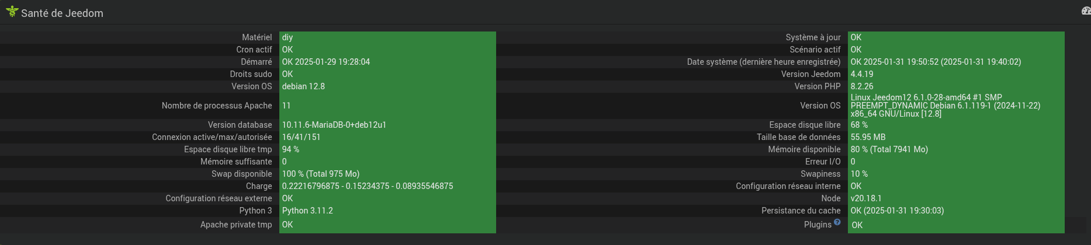
Task: Select the Charge load average values
Action: pos(367,186)
